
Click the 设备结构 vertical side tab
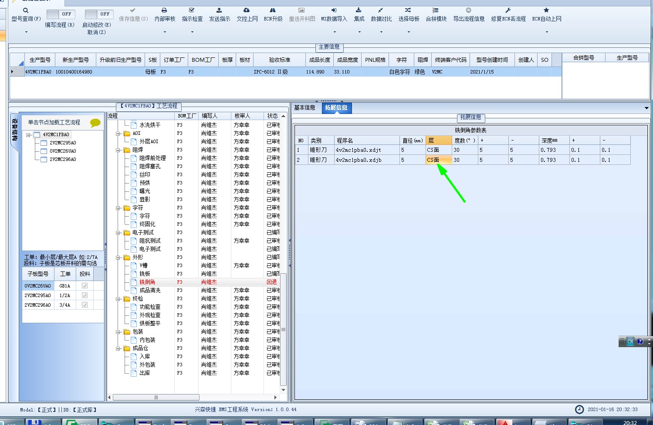pos(14,130)
